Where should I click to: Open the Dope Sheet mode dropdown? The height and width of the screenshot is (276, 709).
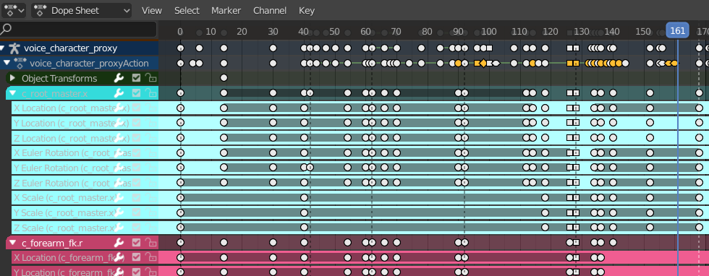pyautogui.click(x=81, y=10)
